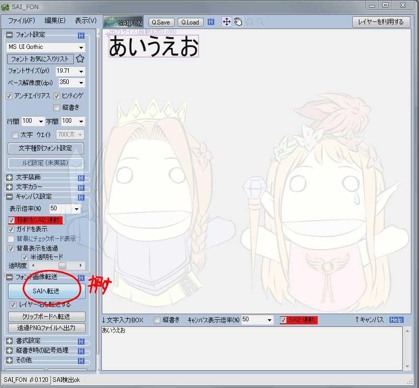This screenshot has width=419, height=388.
Task: Click the SAIへ転送 button
Action: (x=47, y=291)
